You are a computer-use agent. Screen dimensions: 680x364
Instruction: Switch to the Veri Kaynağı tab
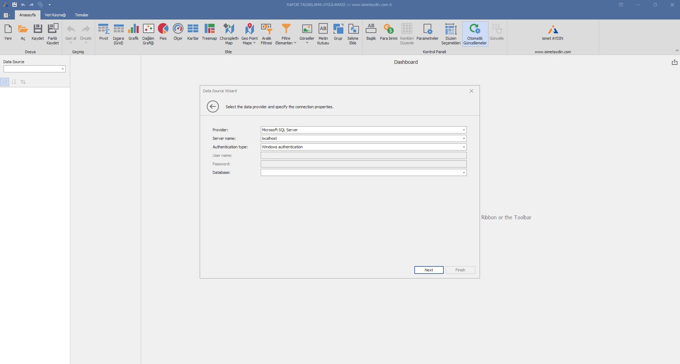click(55, 15)
